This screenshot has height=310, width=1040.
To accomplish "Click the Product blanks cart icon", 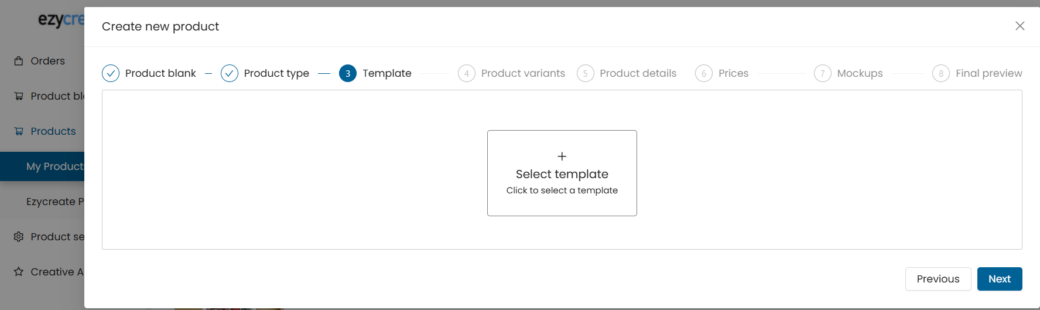I will [x=19, y=96].
